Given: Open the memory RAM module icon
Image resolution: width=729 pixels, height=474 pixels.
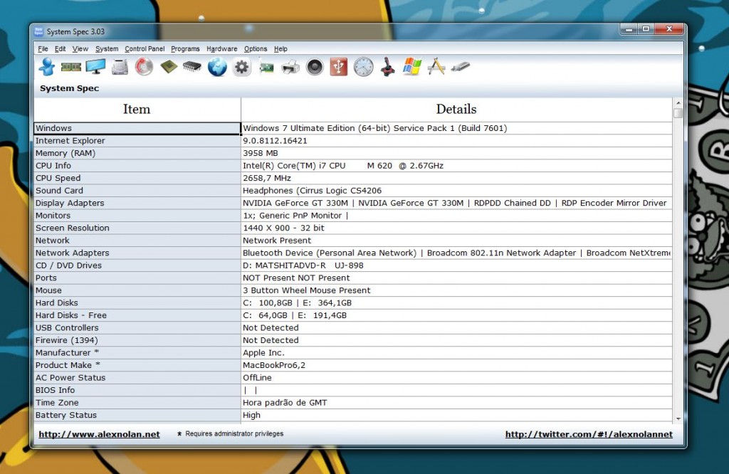Looking at the screenshot, I should (71, 67).
